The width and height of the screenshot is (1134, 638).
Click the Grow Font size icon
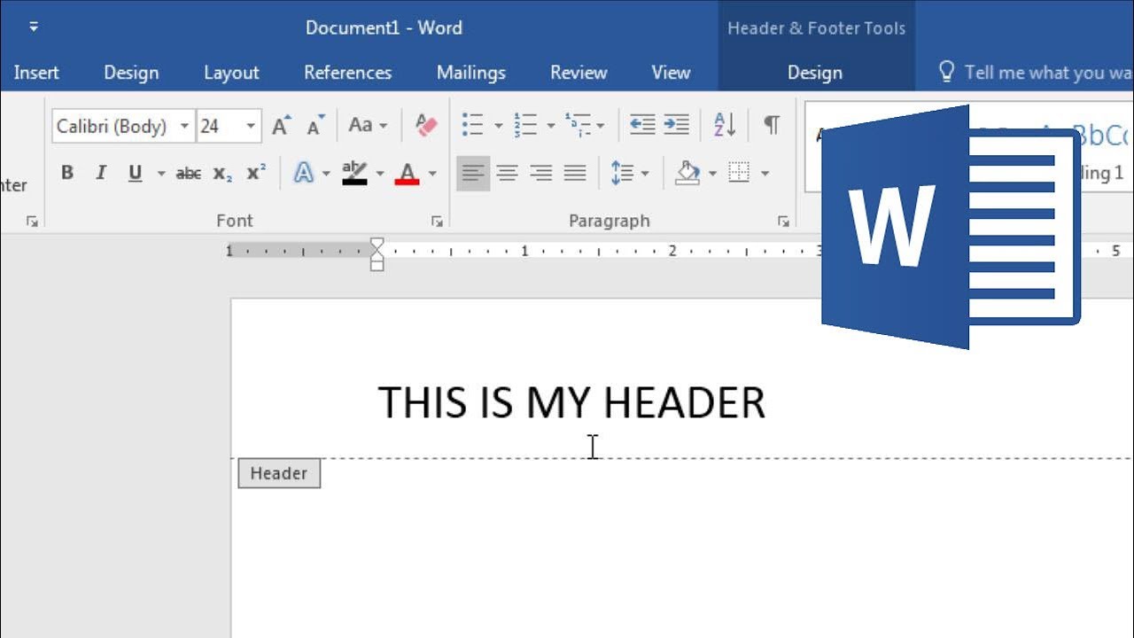click(281, 126)
